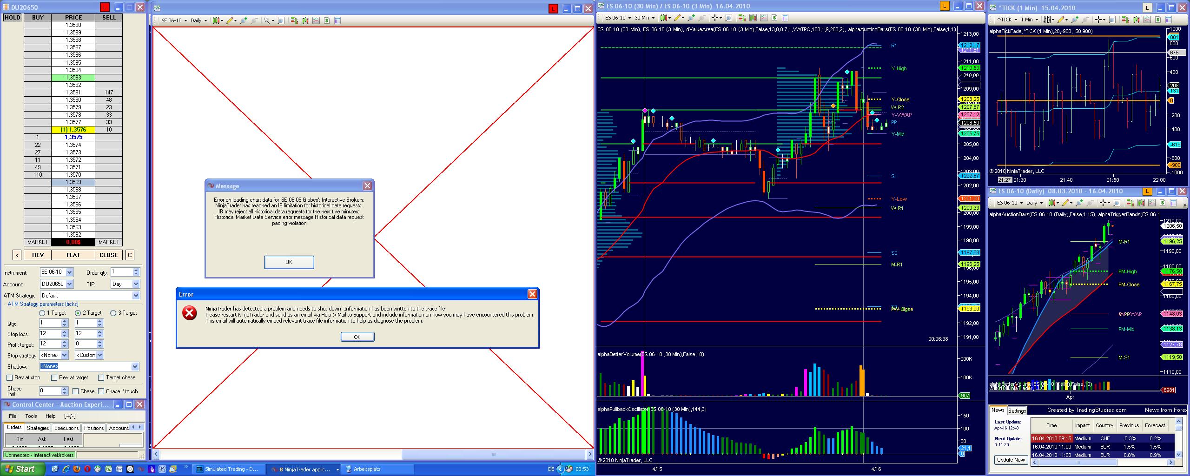Click the CLOSE position button in DOM

(x=109, y=255)
